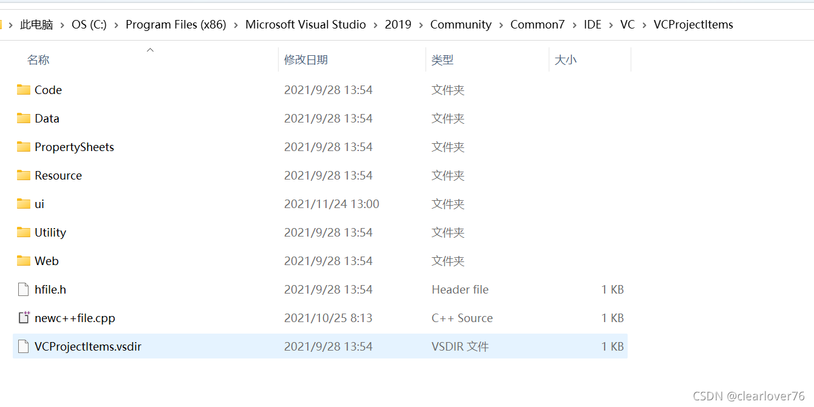Sort by the 修改日期 column header

pyautogui.click(x=306, y=60)
